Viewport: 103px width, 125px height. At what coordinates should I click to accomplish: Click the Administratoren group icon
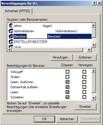tap(11, 31)
